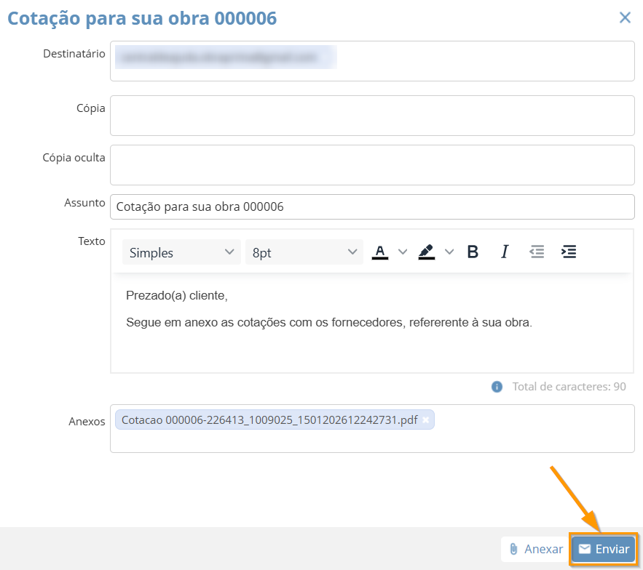Toggle italic text formatting

(x=504, y=252)
